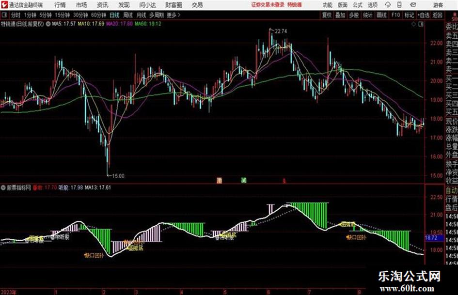Click the green marker icon at the chart bottom
Viewport: 458px width, 295px height.
(244, 180)
